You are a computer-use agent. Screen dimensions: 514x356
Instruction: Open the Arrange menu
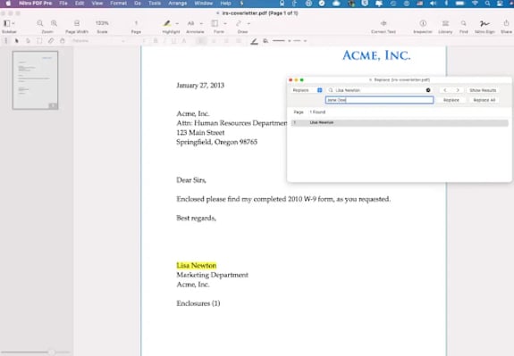(x=178, y=4)
